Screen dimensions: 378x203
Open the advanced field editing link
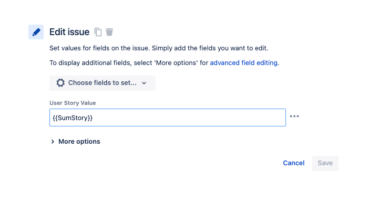pyautogui.click(x=243, y=63)
